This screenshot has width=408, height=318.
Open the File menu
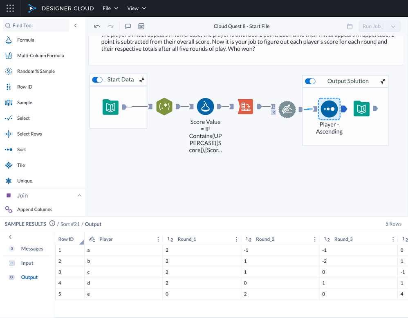tap(110, 8)
